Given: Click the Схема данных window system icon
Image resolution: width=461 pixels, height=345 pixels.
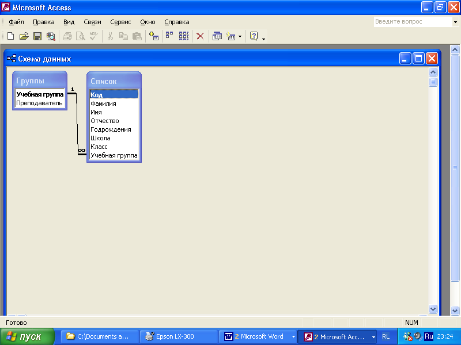Looking at the screenshot, I should 12,59.
